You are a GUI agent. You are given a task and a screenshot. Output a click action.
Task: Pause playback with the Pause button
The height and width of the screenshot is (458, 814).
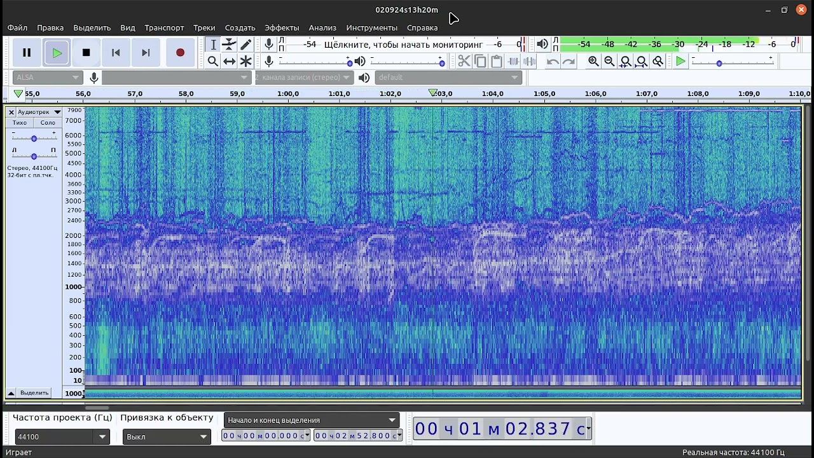coord(27,53)
